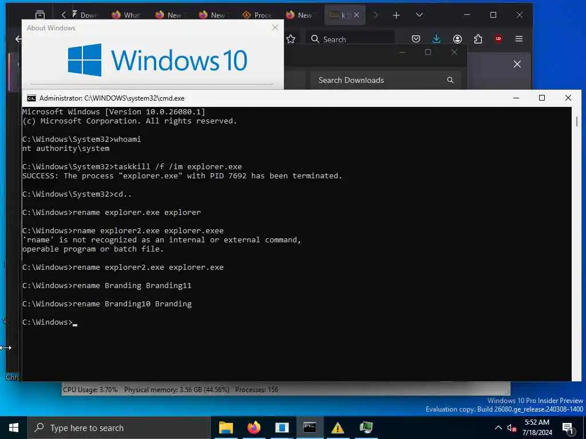This screenshot has height=439, width=586.
Task: Close the active Firefox tab
Action: tap(356, 15)
